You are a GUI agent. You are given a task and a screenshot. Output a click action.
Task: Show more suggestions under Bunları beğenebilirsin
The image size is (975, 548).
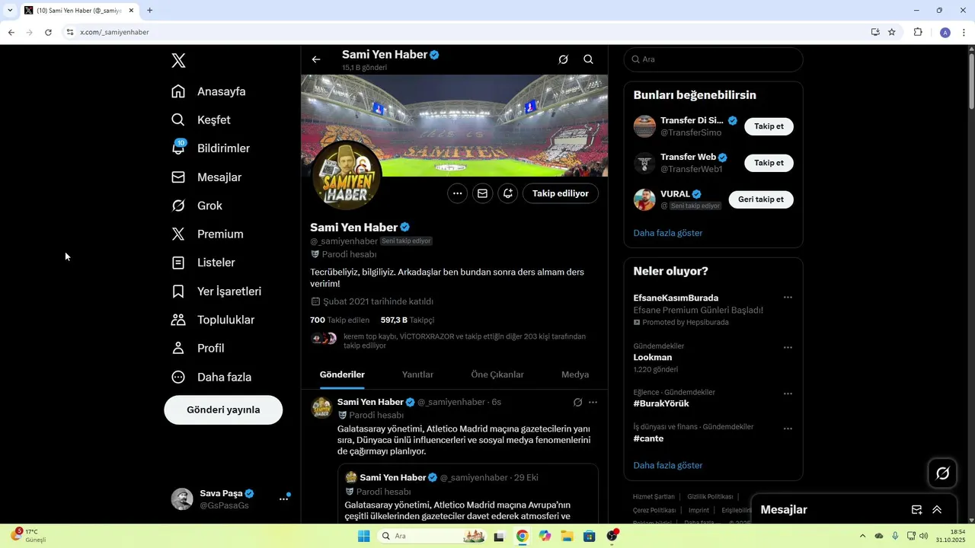[x=668, y=233]
